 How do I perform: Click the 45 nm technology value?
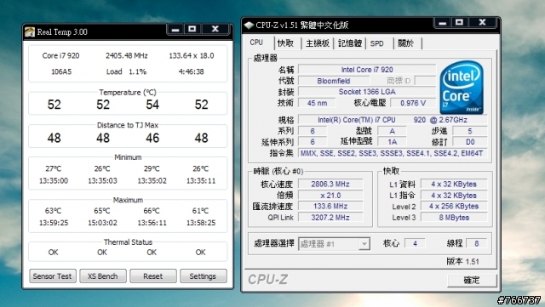point(317,103)
